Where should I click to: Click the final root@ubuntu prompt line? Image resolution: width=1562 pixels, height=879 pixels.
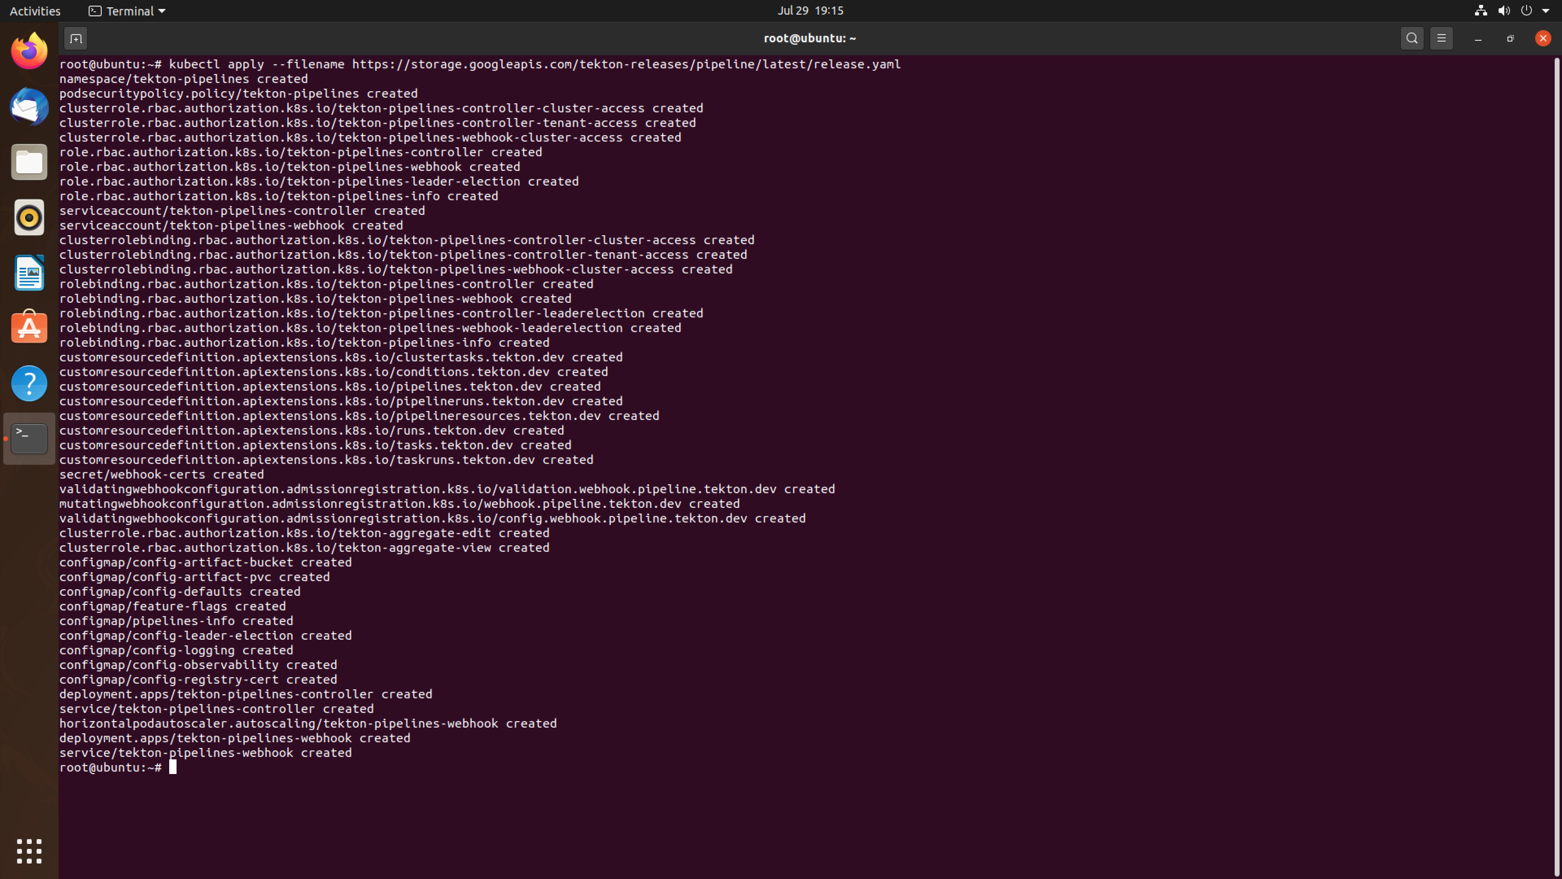118,767
